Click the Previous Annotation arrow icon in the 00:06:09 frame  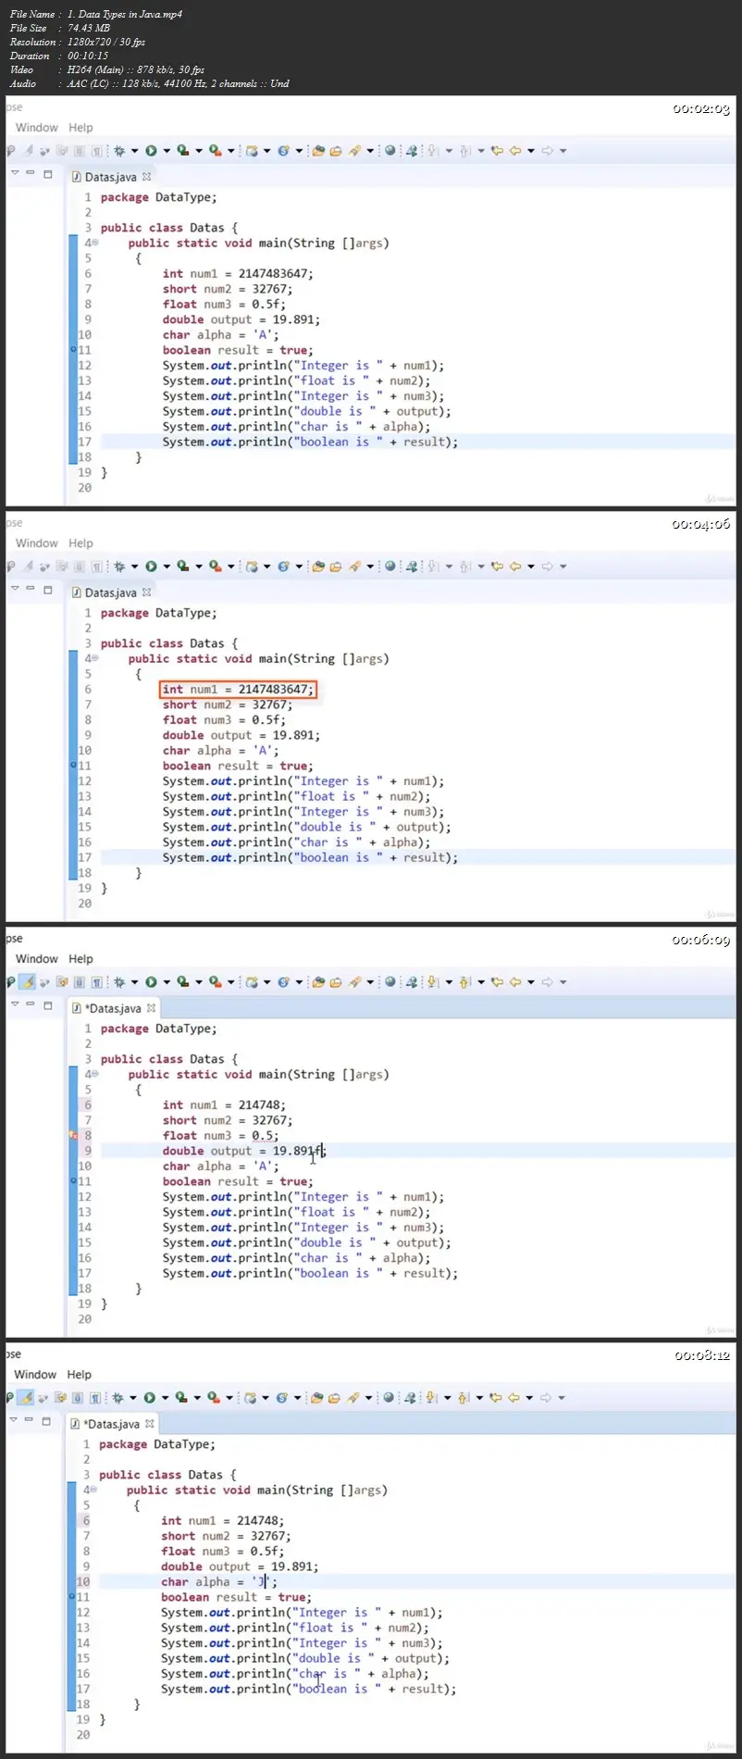[x=465, y=981]
